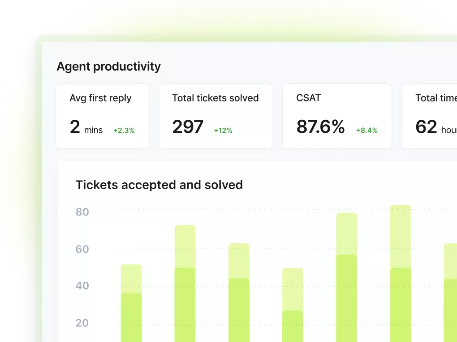Select the fourth bar's darker lower segment
Image resolution: width=457 pixels, height=342 pixels.
pyautogui.click(x=293, y=326)
